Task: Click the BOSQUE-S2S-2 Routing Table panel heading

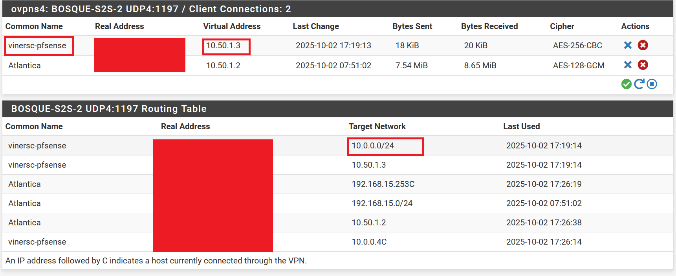Action: pyautogui.click(x=109, y=109)
